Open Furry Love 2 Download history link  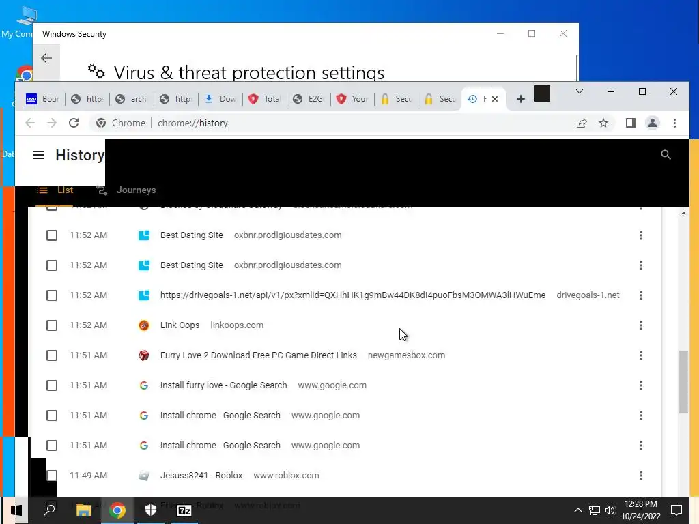259,355
